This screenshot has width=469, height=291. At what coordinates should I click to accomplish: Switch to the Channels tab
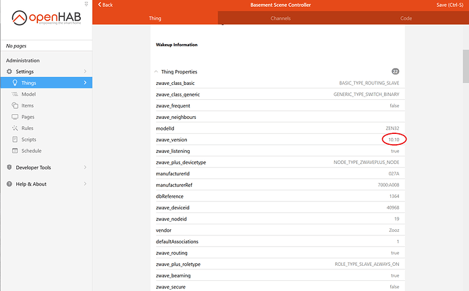[x=281, y=18]
